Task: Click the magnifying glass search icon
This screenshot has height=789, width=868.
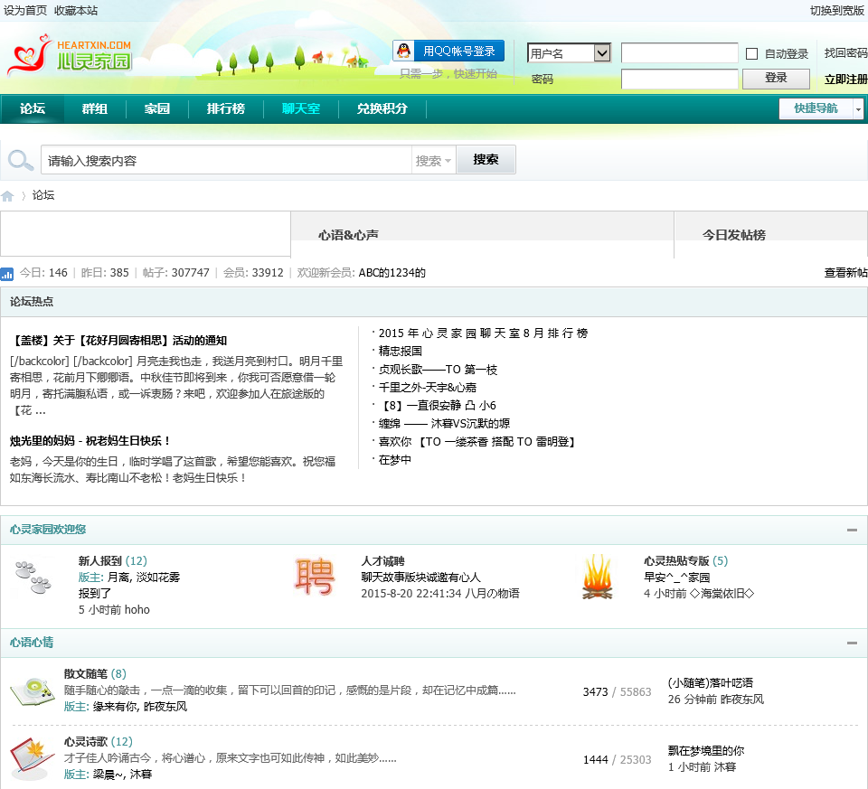Action: click(x=20, y=161)
